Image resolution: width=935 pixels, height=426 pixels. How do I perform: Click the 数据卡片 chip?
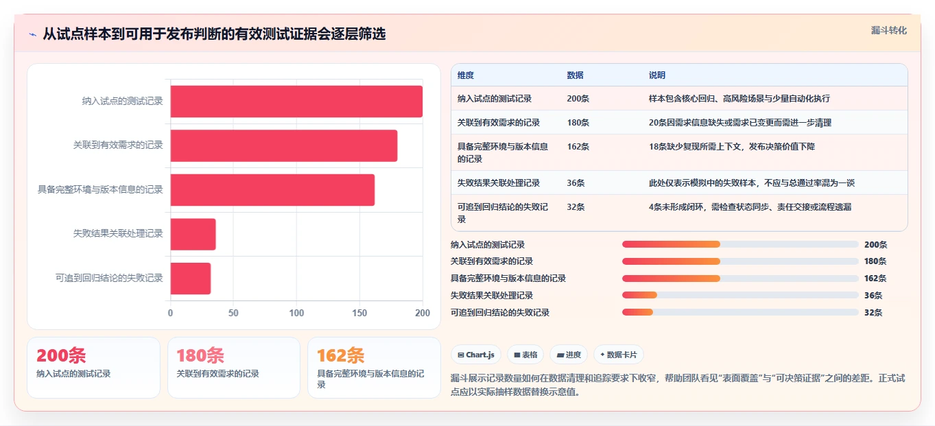[x=619, y=355]
